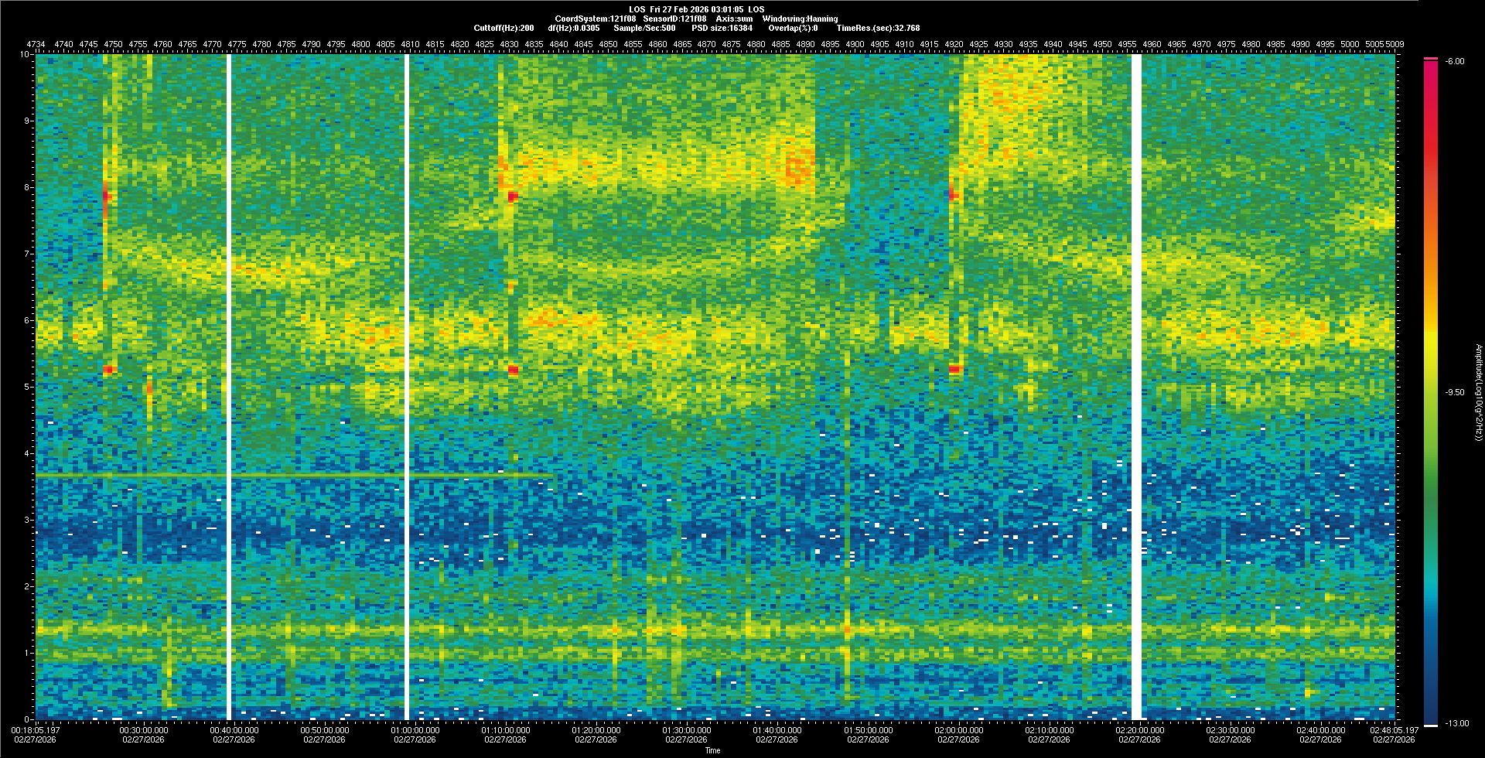
Task: Click the "4775" label on the top axis
Action: (x=237, y=45)
